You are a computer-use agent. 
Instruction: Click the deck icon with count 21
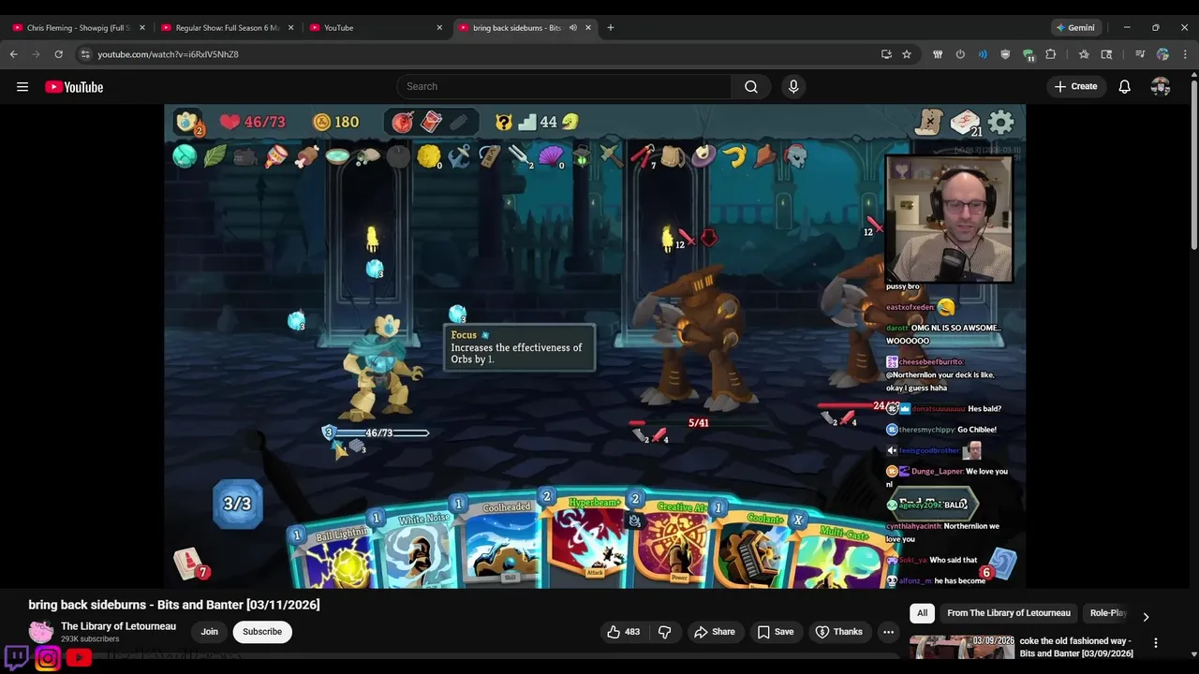(x=966, y=123)
